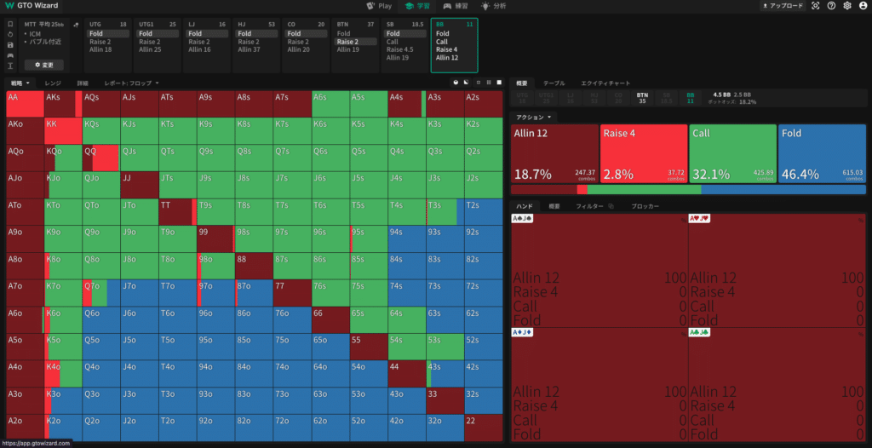Select the Q7o hand cell
This screenshot has width=872, height=448.
(101, 293)
